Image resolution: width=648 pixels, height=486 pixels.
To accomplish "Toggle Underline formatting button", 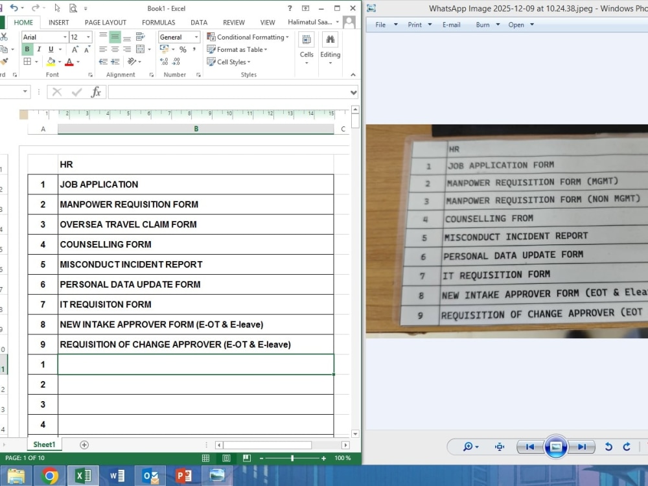I will [x=51, y=49].
